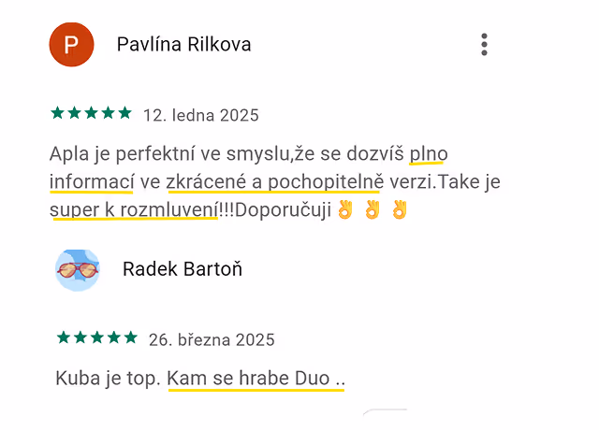Viewport: 599px width, 430px height.
Task: Click the first star in Radek's rating
Action: 64,337
